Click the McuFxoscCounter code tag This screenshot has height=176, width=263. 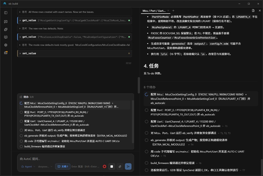pyautogui.click(x=159, y=38)
